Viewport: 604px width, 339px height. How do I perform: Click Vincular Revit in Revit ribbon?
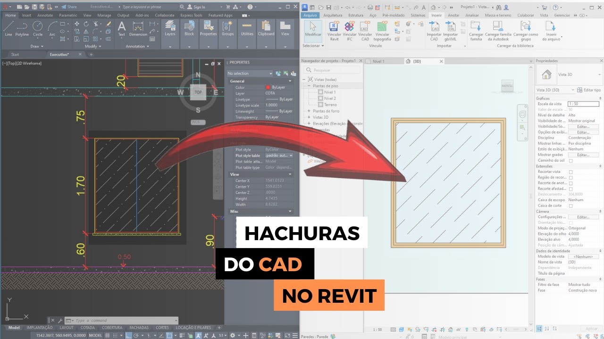tap(335, 31)
